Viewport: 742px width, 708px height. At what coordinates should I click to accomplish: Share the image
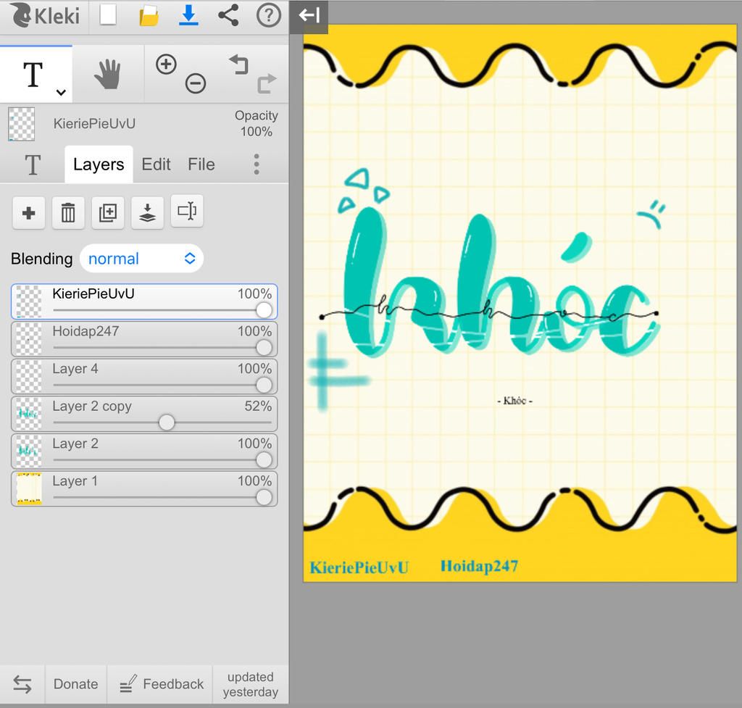pyautogui.click(x=228, y=15)
